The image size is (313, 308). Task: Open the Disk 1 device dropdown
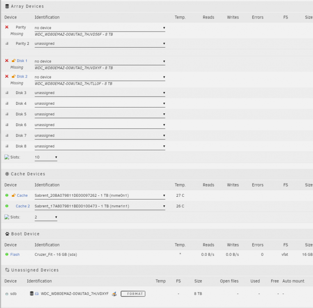click(x=100, y=61)
